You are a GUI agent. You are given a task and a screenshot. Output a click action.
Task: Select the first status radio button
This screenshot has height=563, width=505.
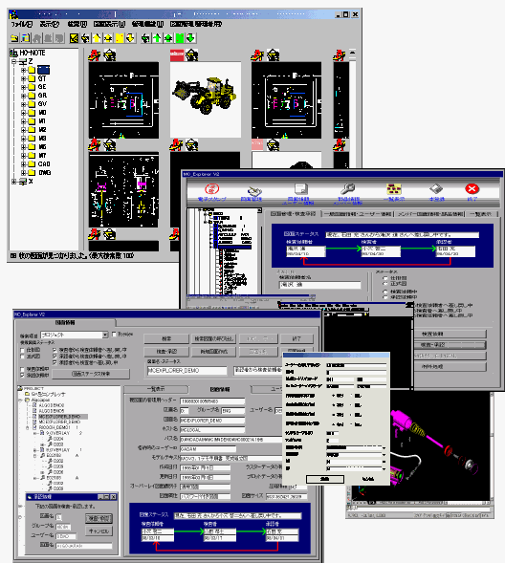[385, 278]
